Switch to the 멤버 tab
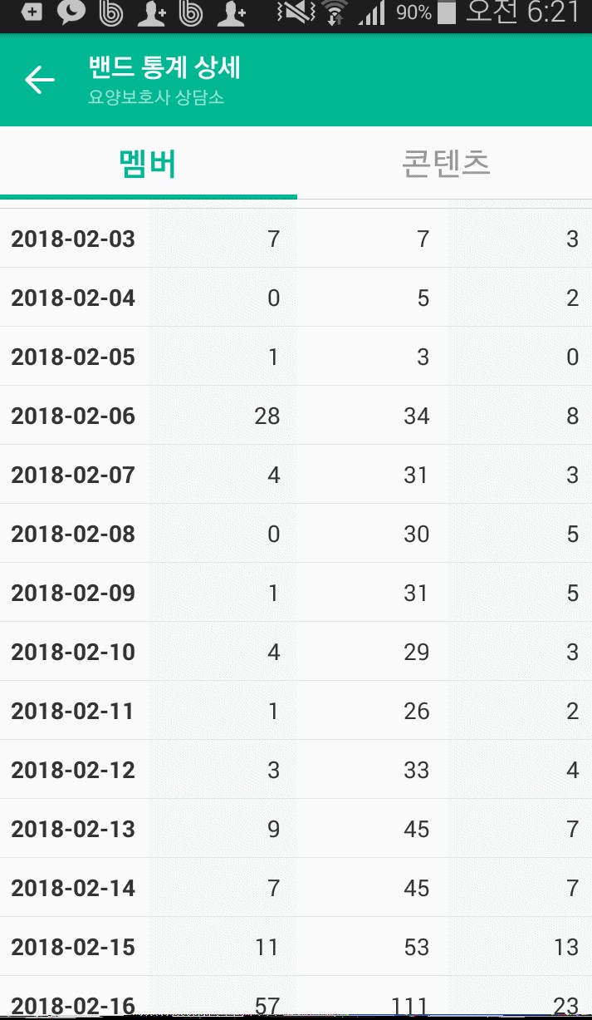592x1020 pixels. click(x=148, y=163)
